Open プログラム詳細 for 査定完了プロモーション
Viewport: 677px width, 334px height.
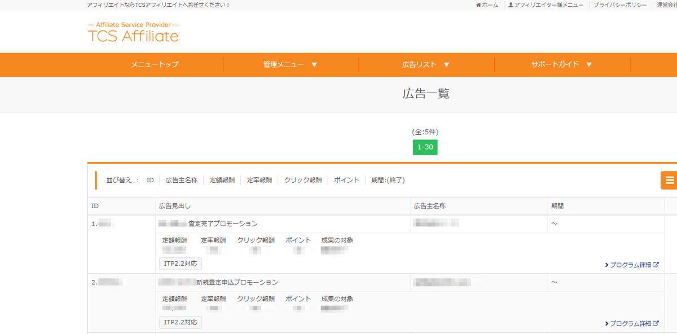[631, 265]
